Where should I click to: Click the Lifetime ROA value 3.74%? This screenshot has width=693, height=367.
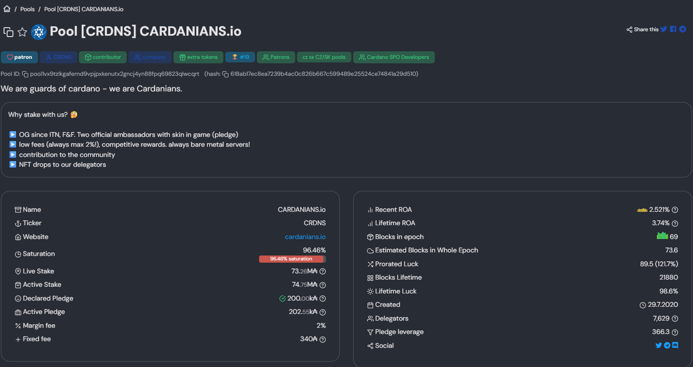(x=661, y=223)
